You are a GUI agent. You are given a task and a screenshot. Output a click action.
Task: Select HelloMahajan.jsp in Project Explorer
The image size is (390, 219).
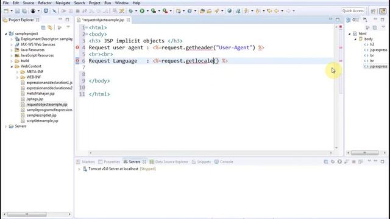[40, 94]
